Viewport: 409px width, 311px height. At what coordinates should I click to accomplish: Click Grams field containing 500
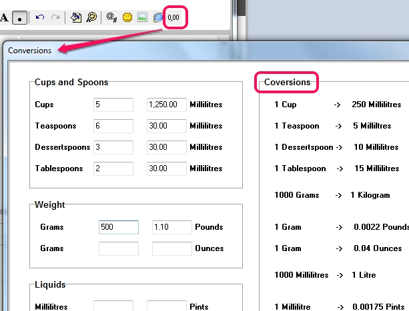[x=119, y=227]
